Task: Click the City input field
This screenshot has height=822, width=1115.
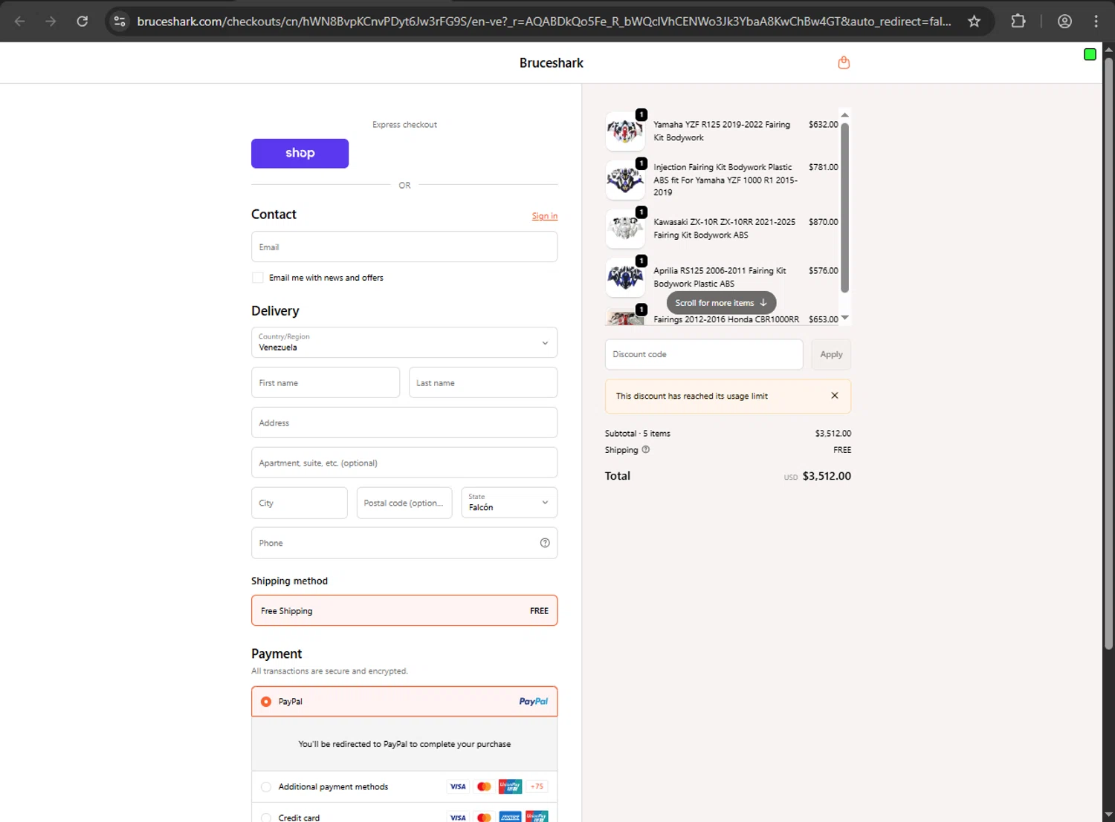Action: (x=300, y=503)
